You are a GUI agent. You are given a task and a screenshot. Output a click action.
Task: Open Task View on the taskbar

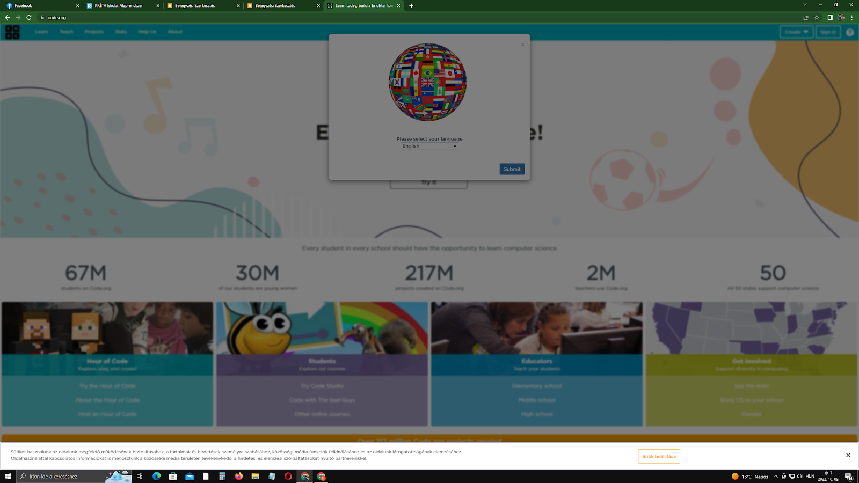tap(140, 476)
